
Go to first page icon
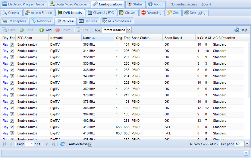coord(4,144)
